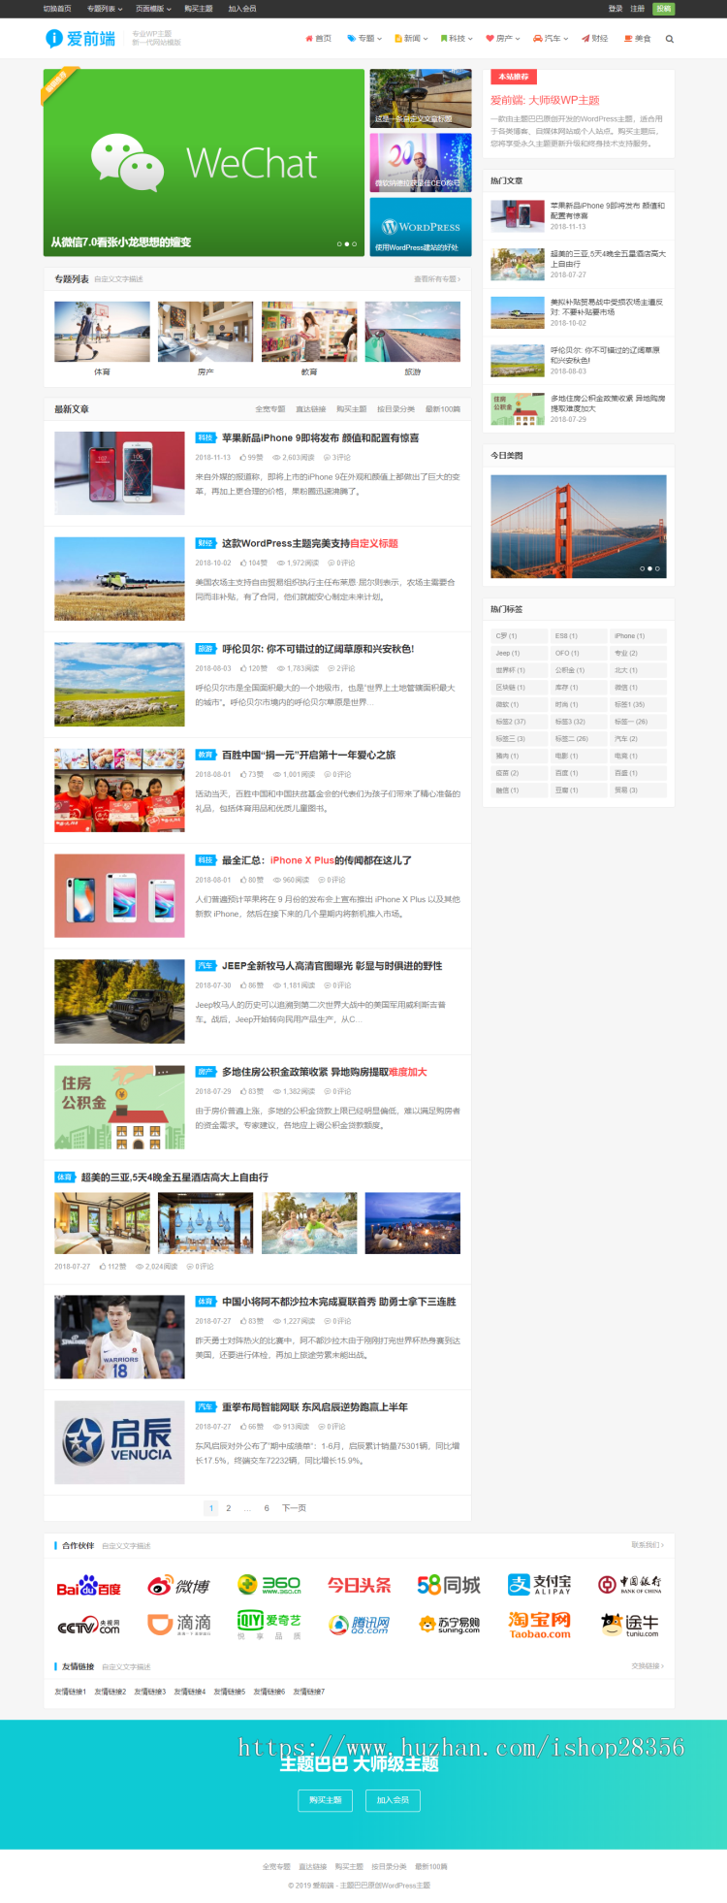Screen dimensions: 727x1903
Task: Click 直达链接 in the footer menu
Action: click(312, 1866)
